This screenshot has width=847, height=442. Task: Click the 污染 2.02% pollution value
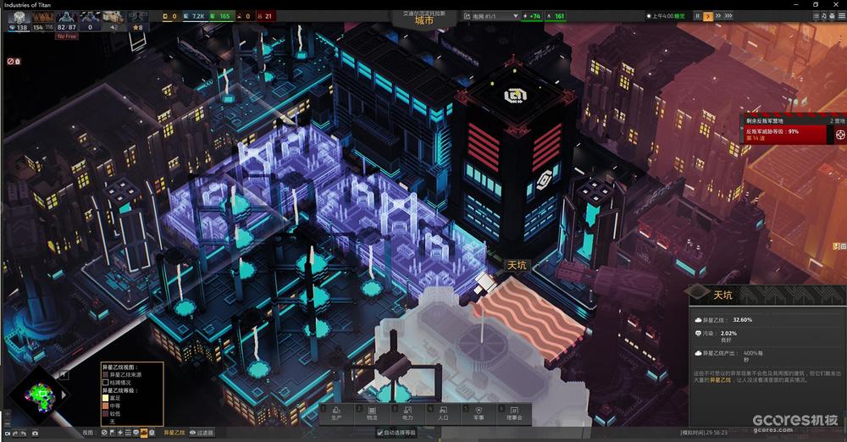point(728,334)
